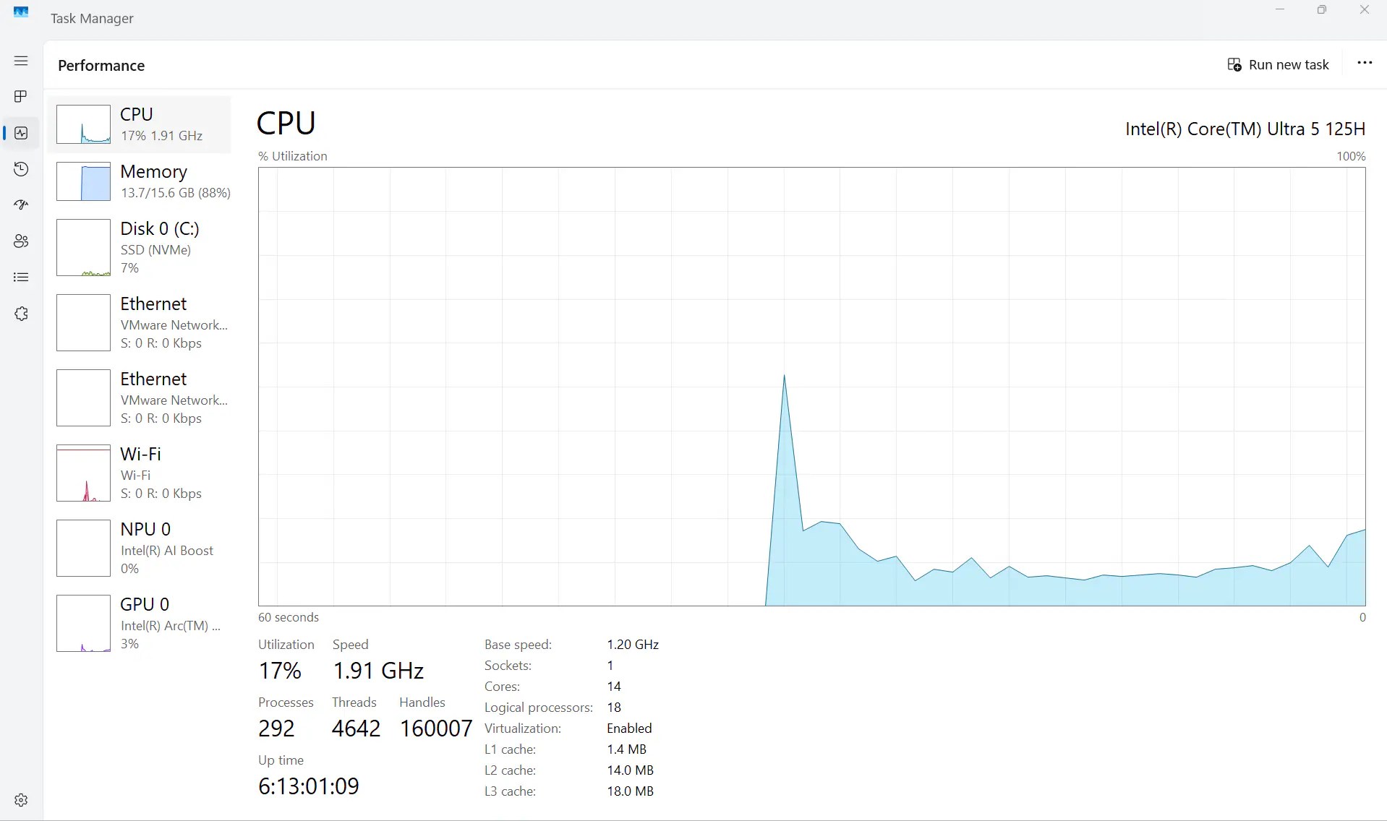1387x821 pixels.
Task: Click the Task Manager app icon in title bar
Action: pyautogui.click(x=21, y=12)
